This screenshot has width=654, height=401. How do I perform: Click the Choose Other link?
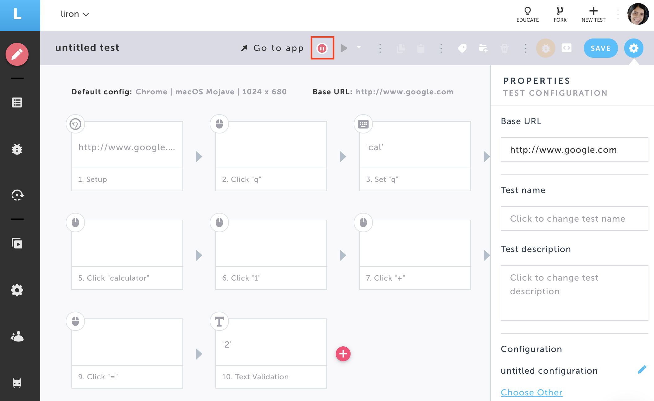coord(531,392)
